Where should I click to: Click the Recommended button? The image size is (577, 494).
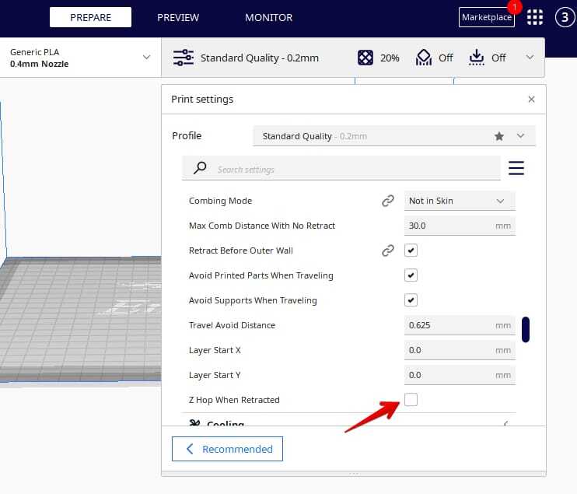[227, 449]
